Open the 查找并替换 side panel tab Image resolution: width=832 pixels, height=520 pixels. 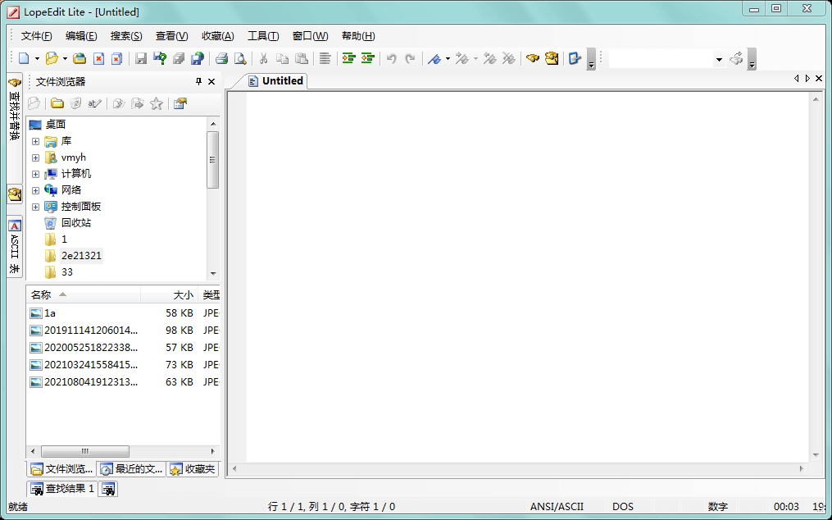coord(15,111)
